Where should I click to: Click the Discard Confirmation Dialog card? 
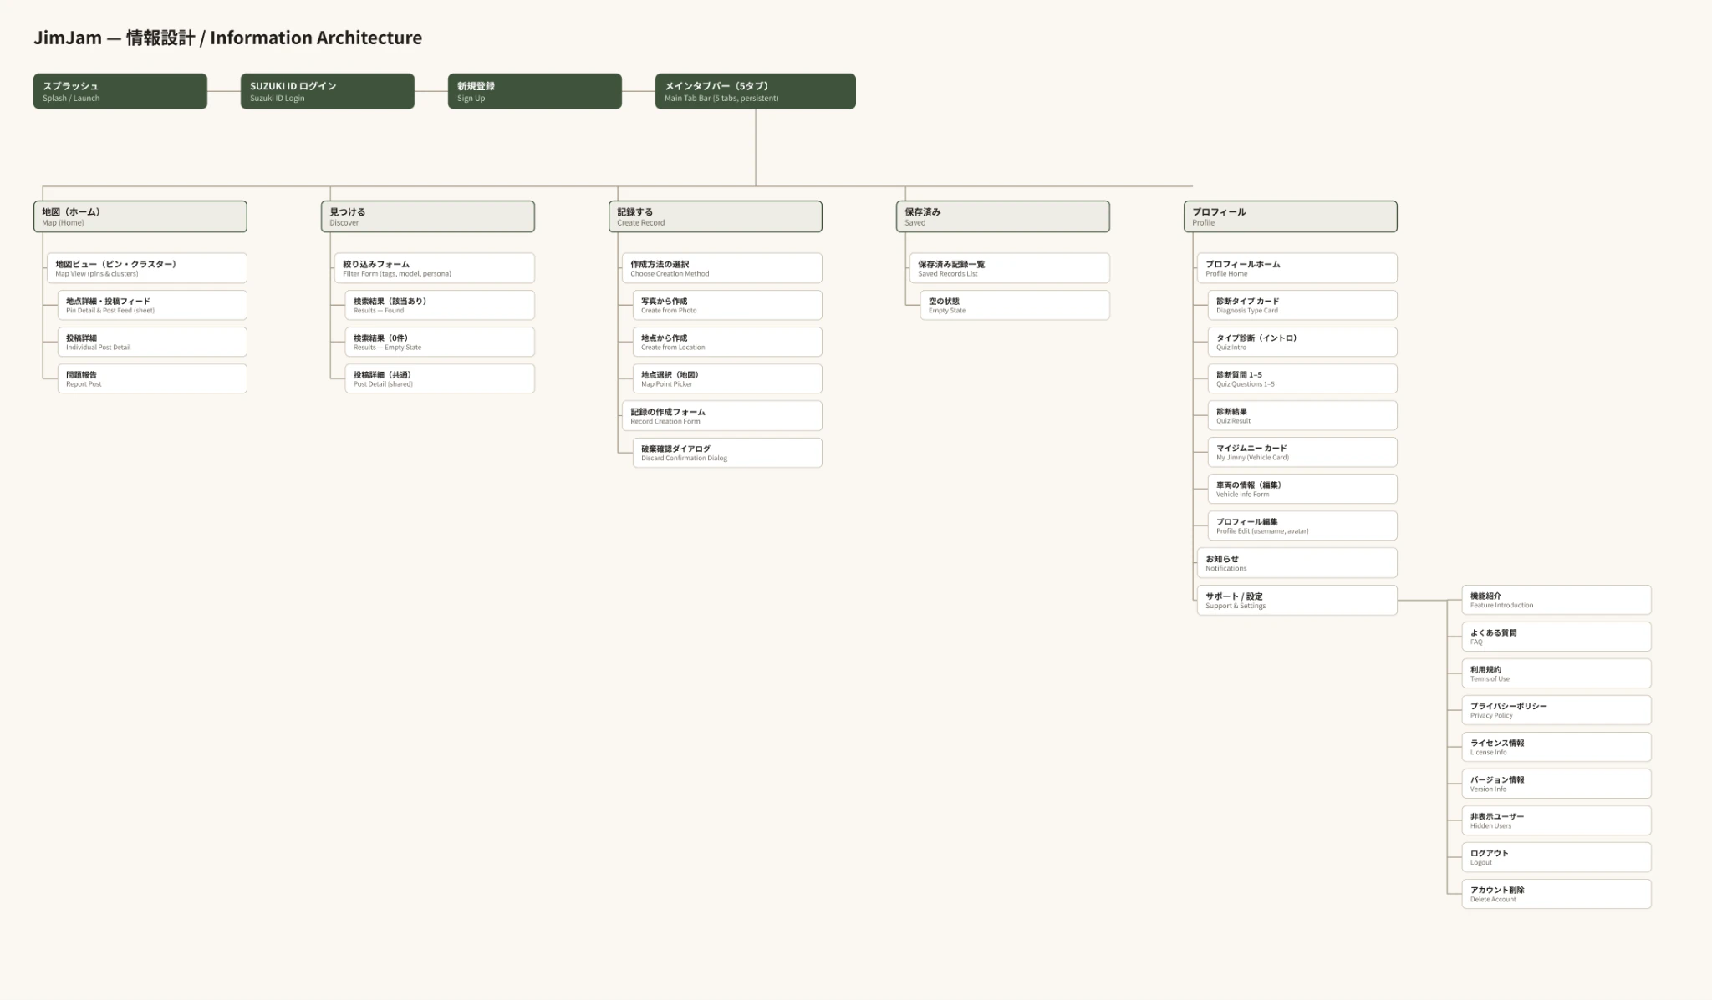727,453
